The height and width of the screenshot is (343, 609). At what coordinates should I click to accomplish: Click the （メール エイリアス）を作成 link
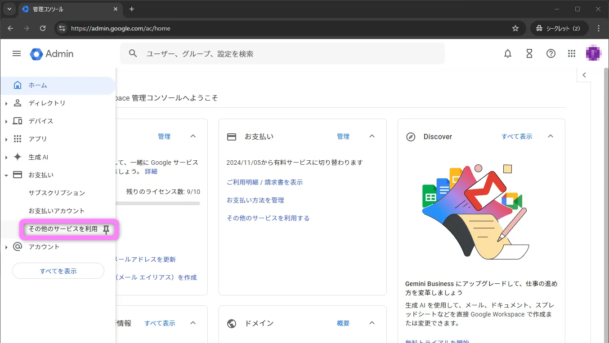pyautogui.click(x=157, y=277)
